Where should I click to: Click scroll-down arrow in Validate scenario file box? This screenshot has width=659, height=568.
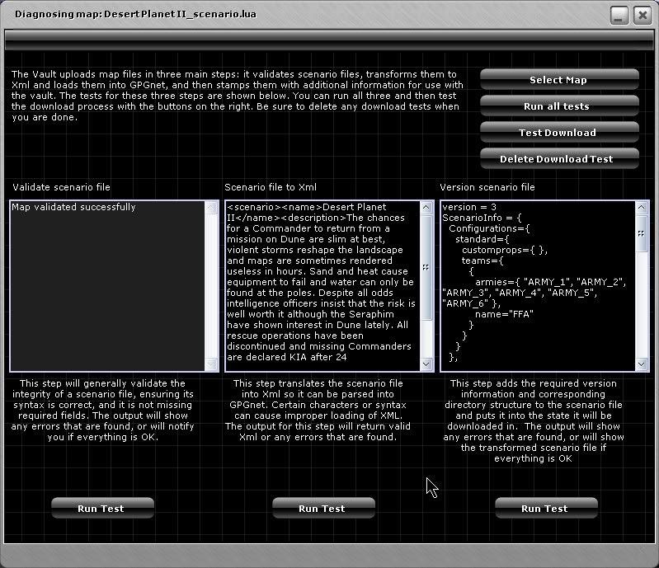pyautogui.click(x=212, y=364)
